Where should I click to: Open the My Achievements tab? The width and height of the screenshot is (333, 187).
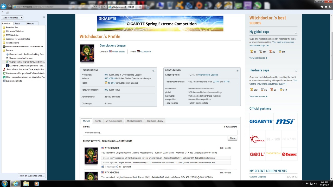[114, 121]
